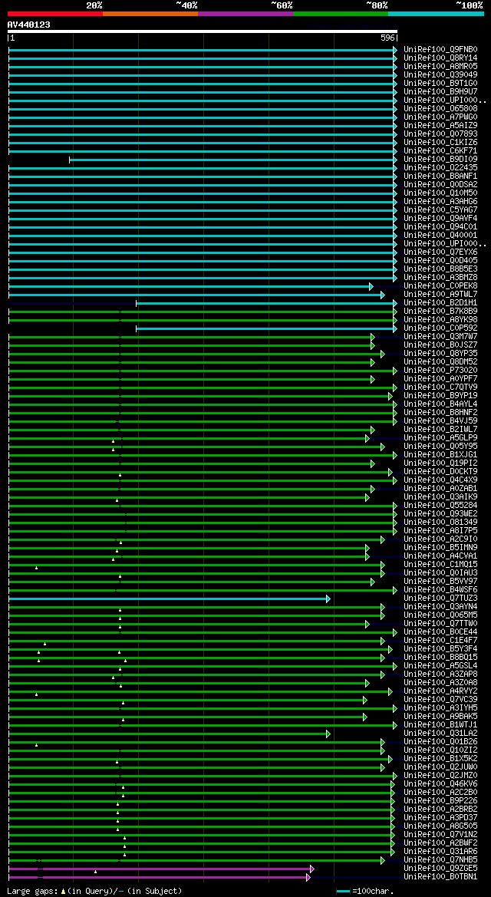This screenshot has width=491, height=897.
Task: Click the arrowhead ending the UniRef100_C0PEK8 bar
Action: click(371, 286)
